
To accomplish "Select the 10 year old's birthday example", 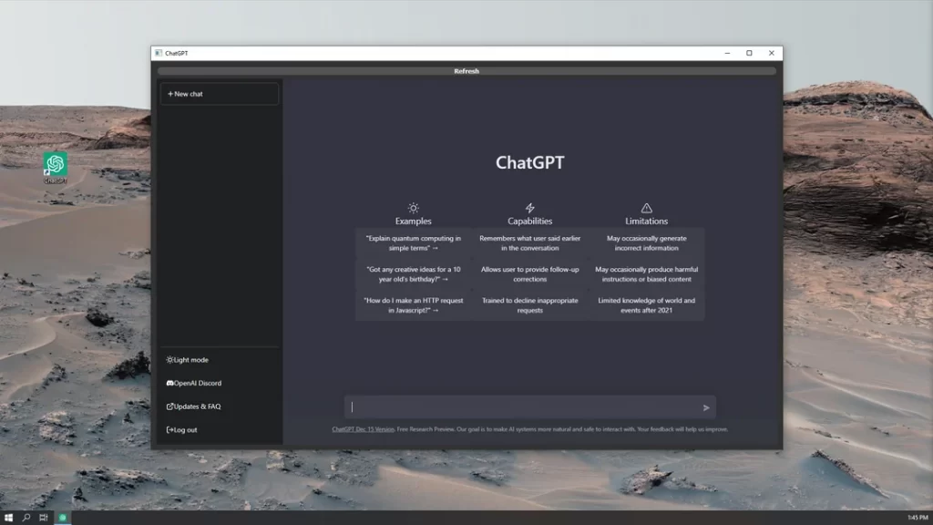I will click(414, 273).
